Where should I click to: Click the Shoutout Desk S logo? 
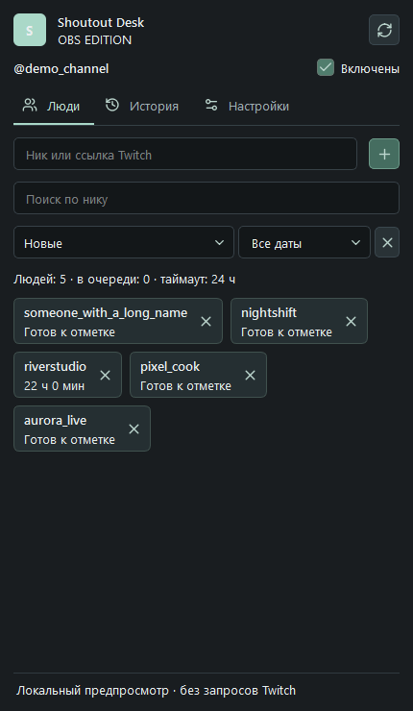click(x=30, y=30)
